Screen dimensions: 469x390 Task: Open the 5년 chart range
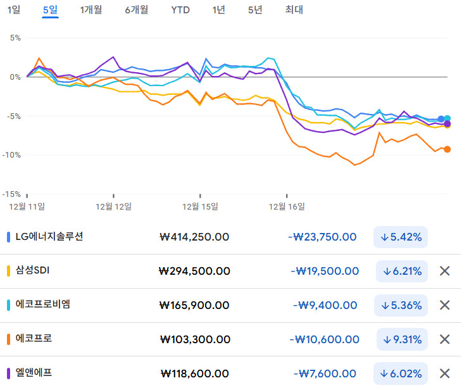(x=255, y=9)
